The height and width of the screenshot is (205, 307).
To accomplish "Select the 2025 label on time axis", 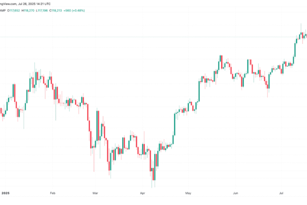I will pyautogui.click(x=5, y=191).
